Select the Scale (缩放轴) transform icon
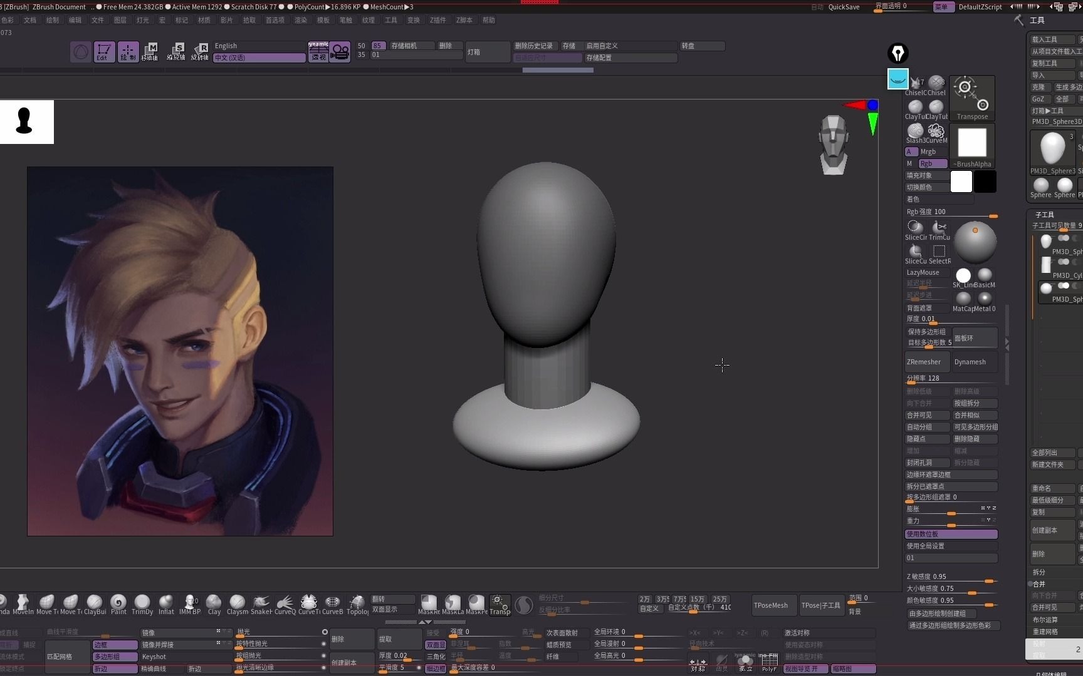This screenshot has height=676, width=1083. pyautogui.click(x=176, y=51)
